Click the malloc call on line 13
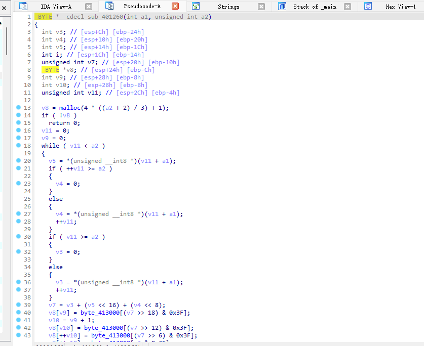Screen dimensions: 424x346 coord(70,108)
